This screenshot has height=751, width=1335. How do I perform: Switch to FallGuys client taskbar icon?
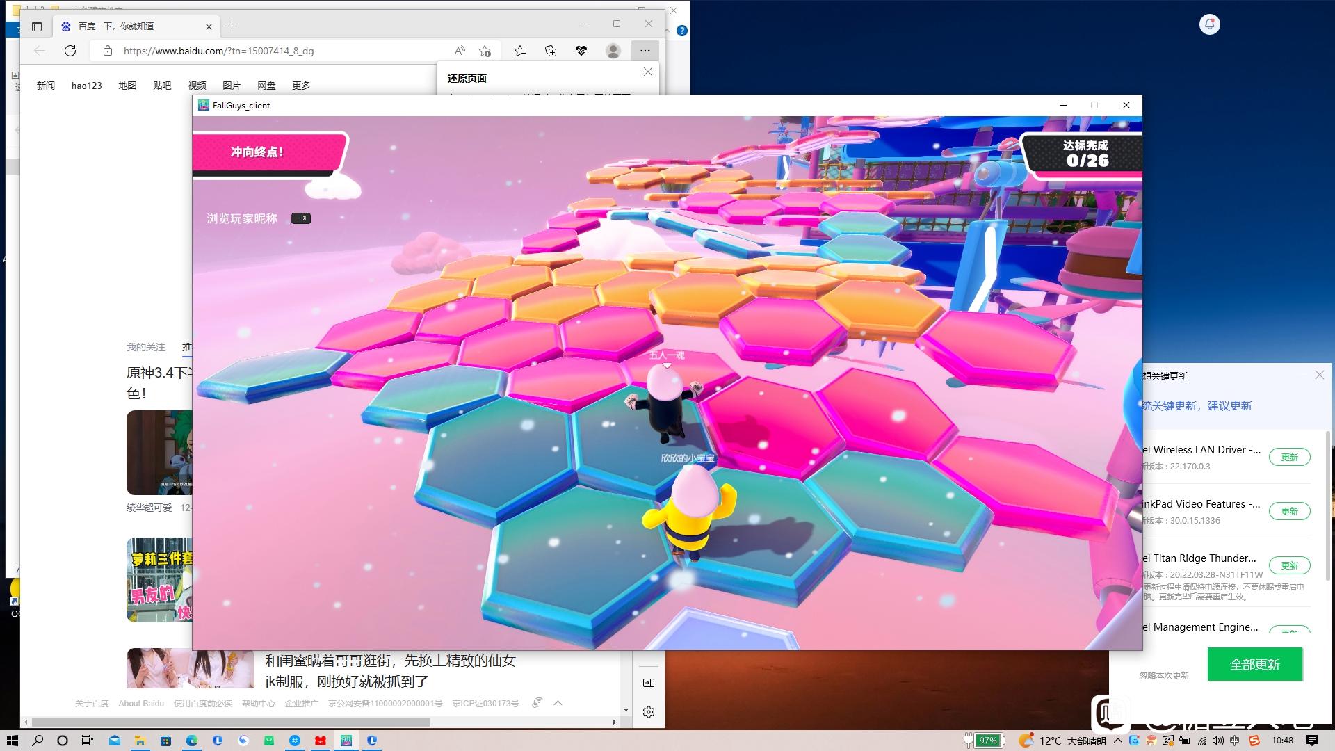coord(346,741)
